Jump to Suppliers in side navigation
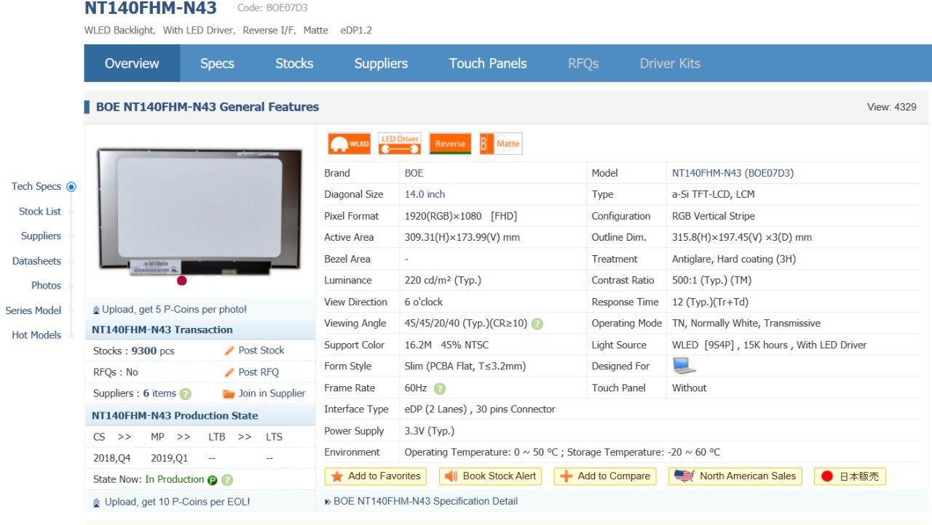The width and height of the screenshot is (932, 525). pos(41,236)
